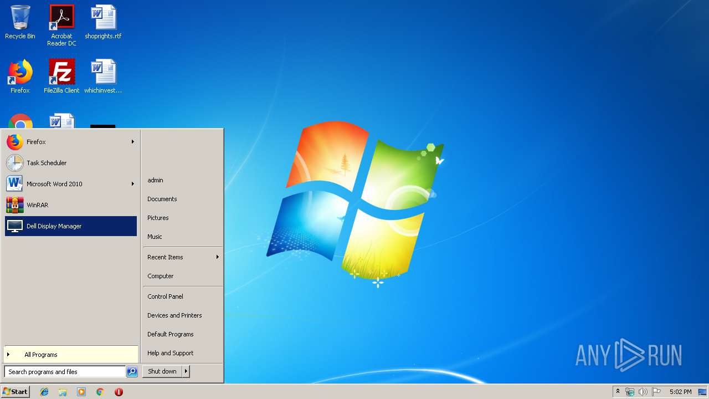The height and width of the screenshot is (399, 709).
Task: Open the whichinvest... Word file on desktop
Action: (103, 76)
